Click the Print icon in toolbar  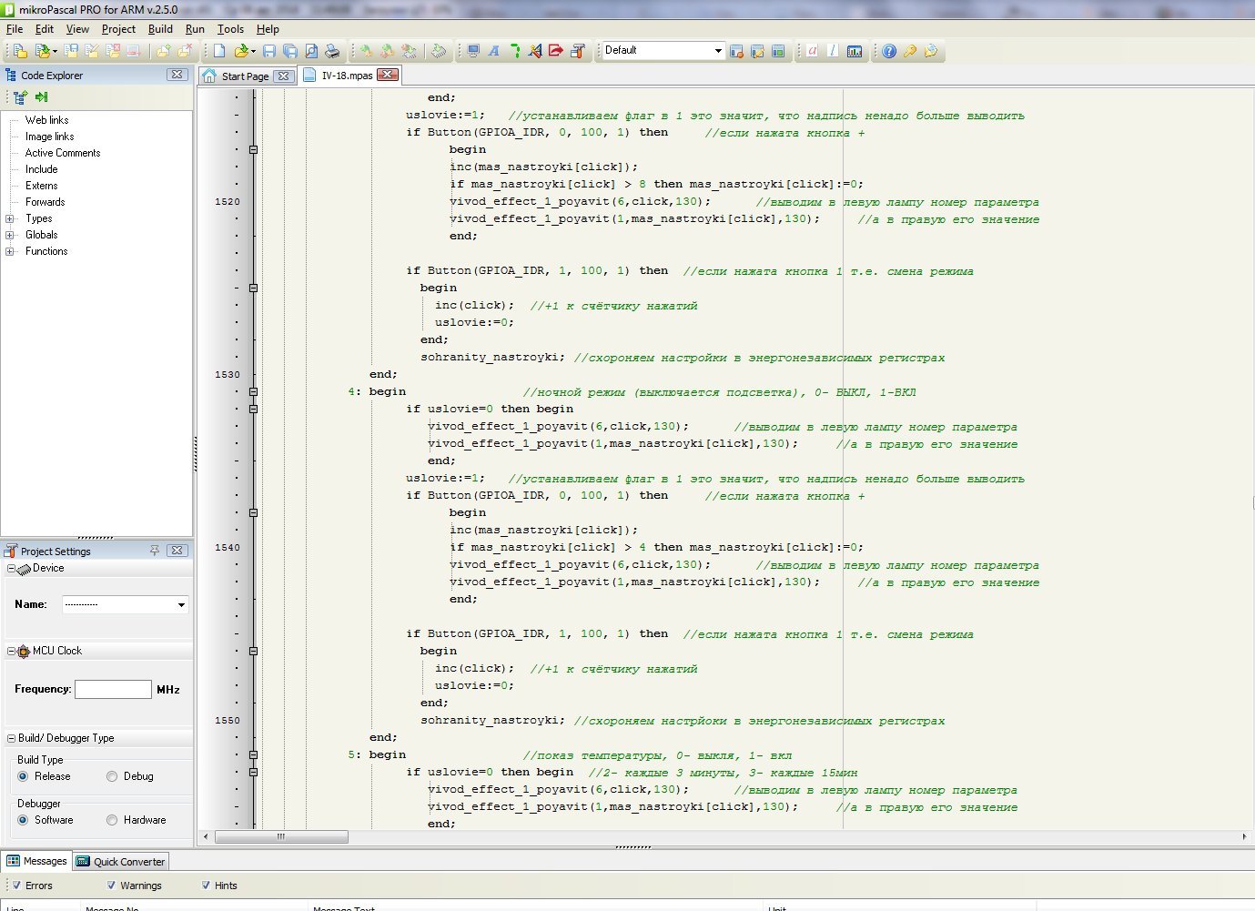click(x=332, y=51)
